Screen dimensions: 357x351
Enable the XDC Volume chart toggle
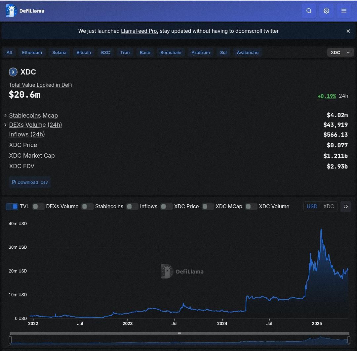(x=251, y=207)
